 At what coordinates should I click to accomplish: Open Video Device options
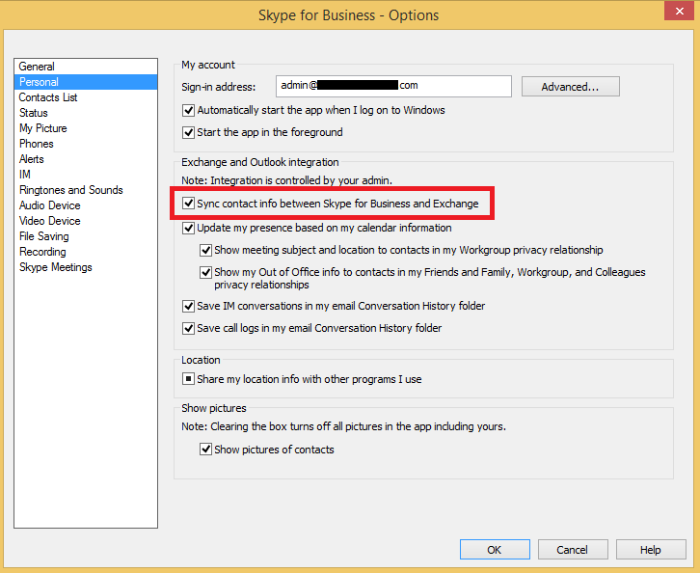pyautogui.click(x=50, y=221)
